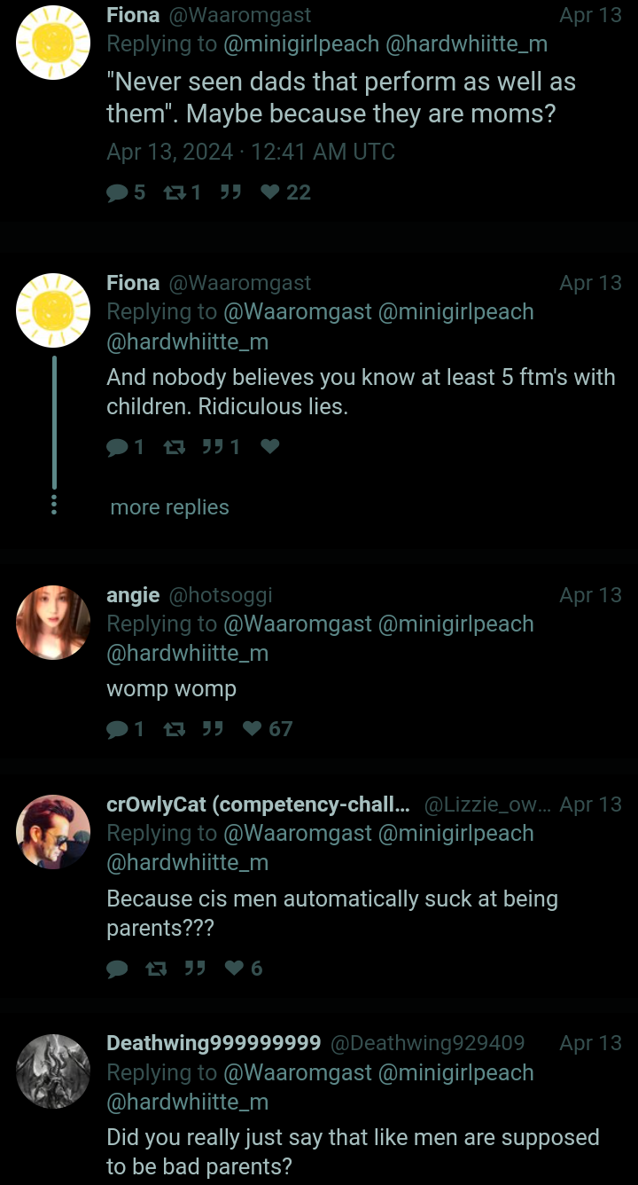This screenshot has height=1185, width=638.
Task: Open angie's profile picture
Action: 53,623
